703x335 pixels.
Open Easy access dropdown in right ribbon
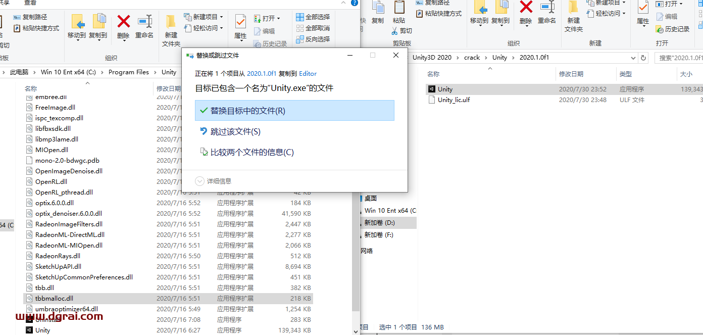coord(606,14)
